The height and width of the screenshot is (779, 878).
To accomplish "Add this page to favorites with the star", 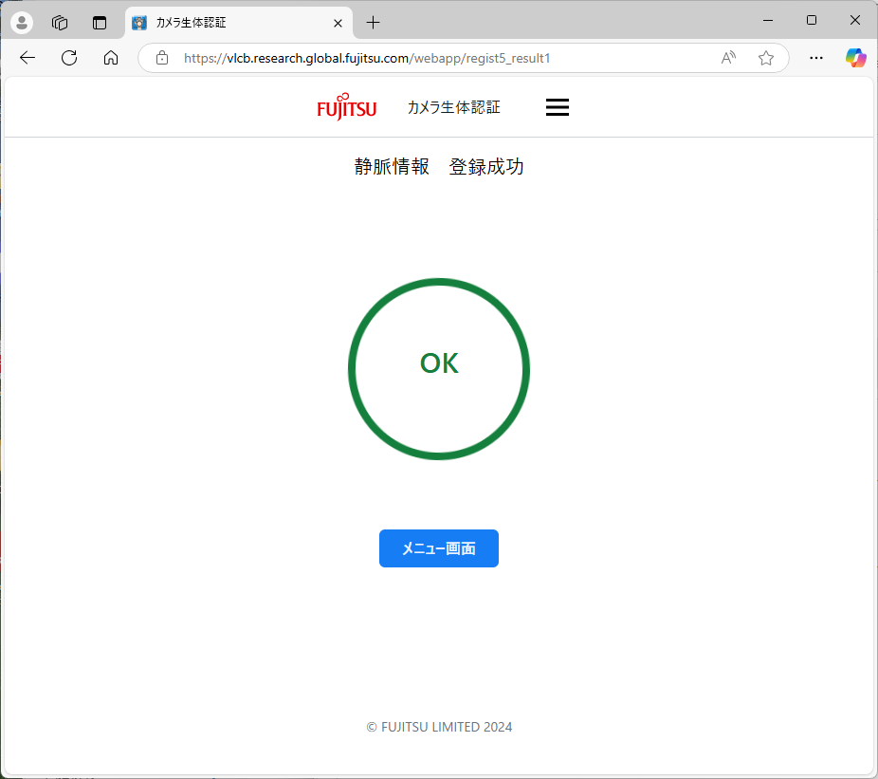I will click(766, 58).
